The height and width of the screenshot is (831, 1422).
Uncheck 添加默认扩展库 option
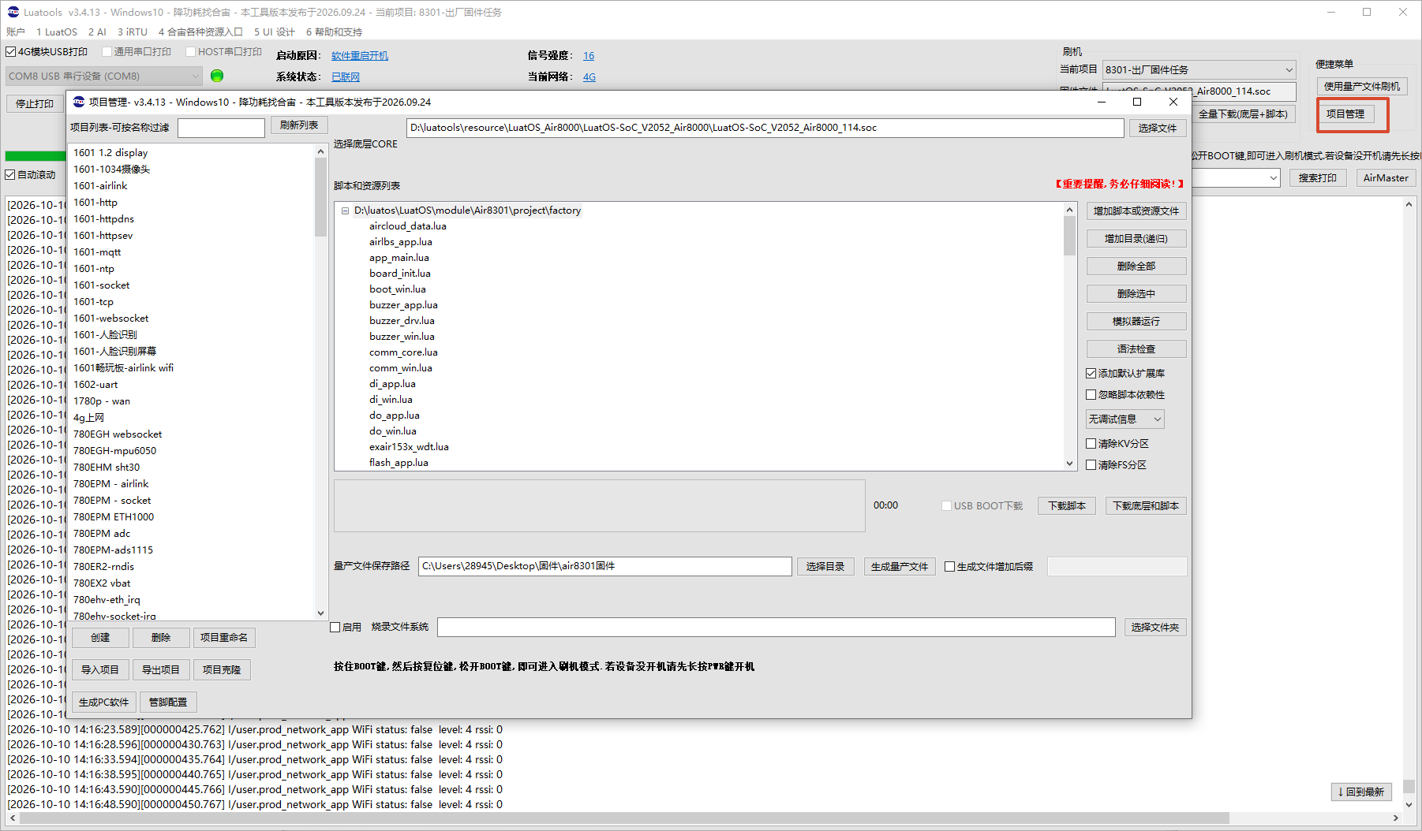tap(1091, 374)
